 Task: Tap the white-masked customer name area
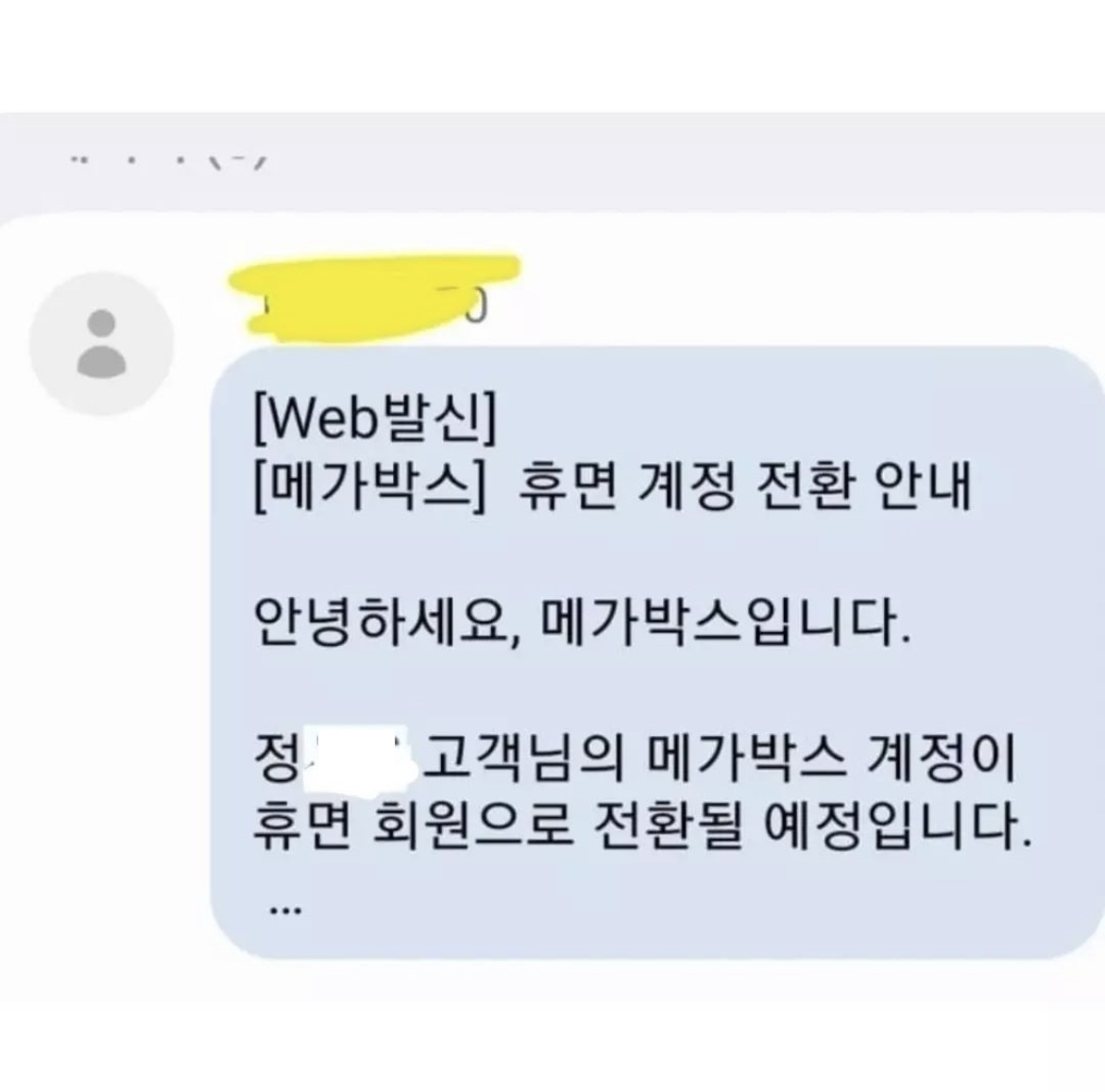click(360, 759)
